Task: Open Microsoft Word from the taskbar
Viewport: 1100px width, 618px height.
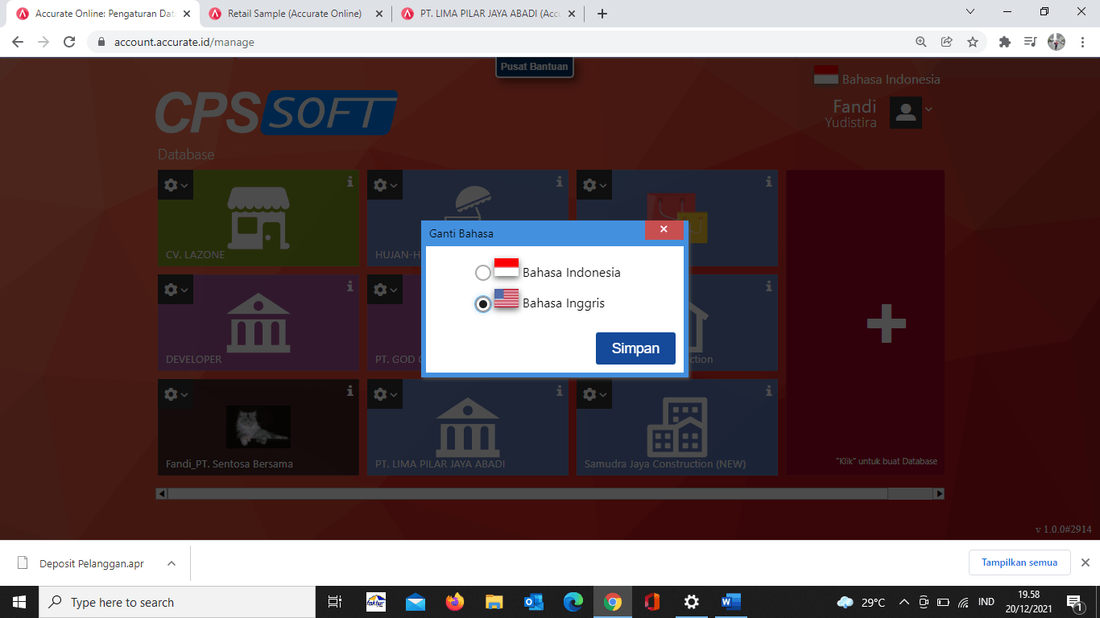Action: [730, 601]
